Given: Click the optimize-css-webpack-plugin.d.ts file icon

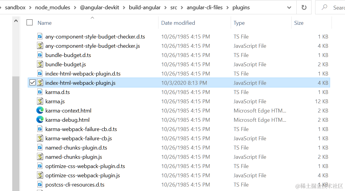Looking at the screenshot, I should coord(40,166).
